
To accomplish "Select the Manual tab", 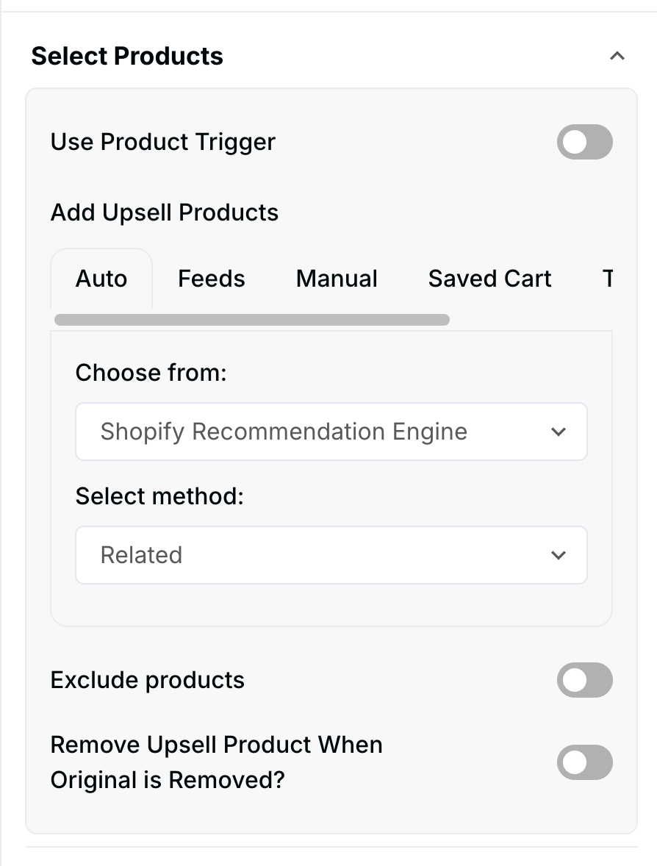I will [337, 279].
